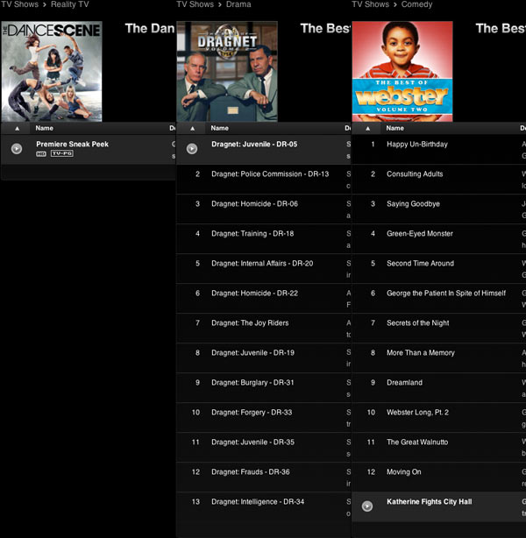
Task: Select episode Dragnet: Intelligence - DR-34
Action: tap(258, 502)
